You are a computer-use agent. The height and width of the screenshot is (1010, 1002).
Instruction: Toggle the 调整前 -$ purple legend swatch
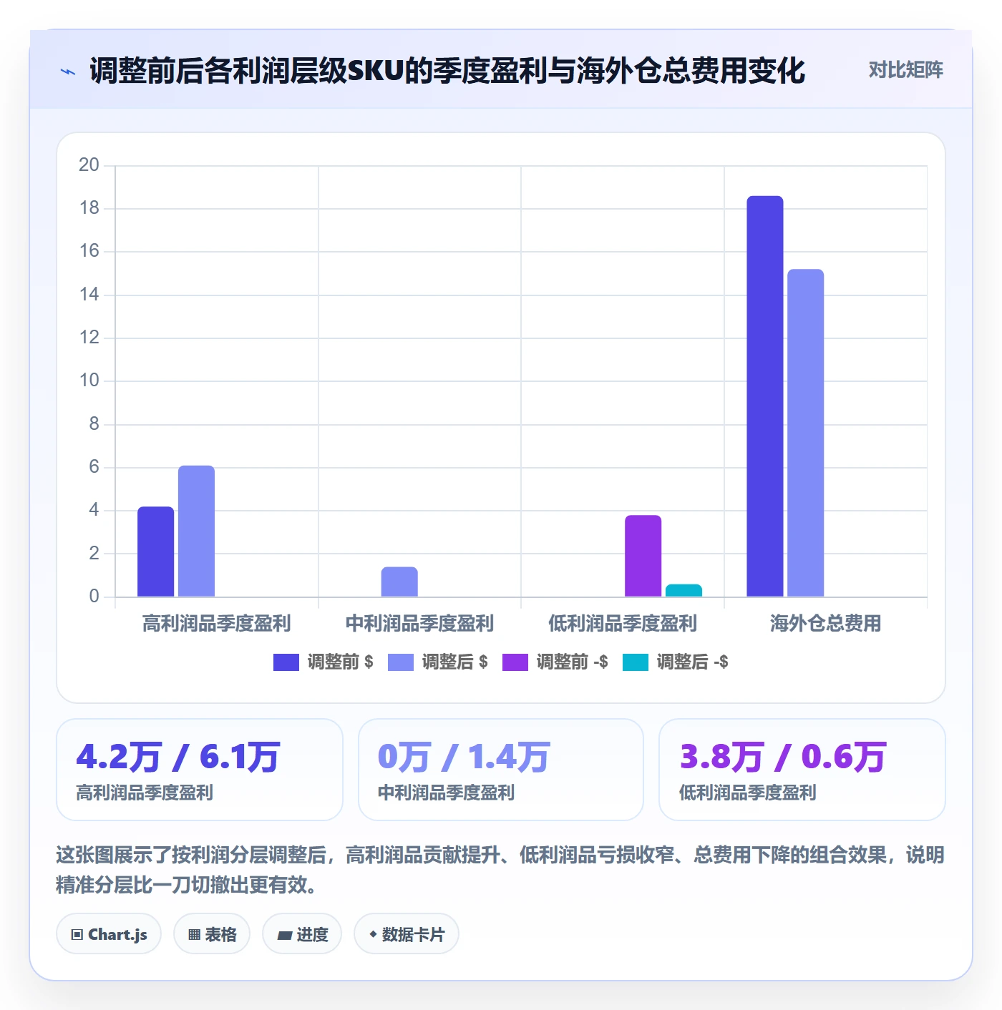(x=515, y=662)
